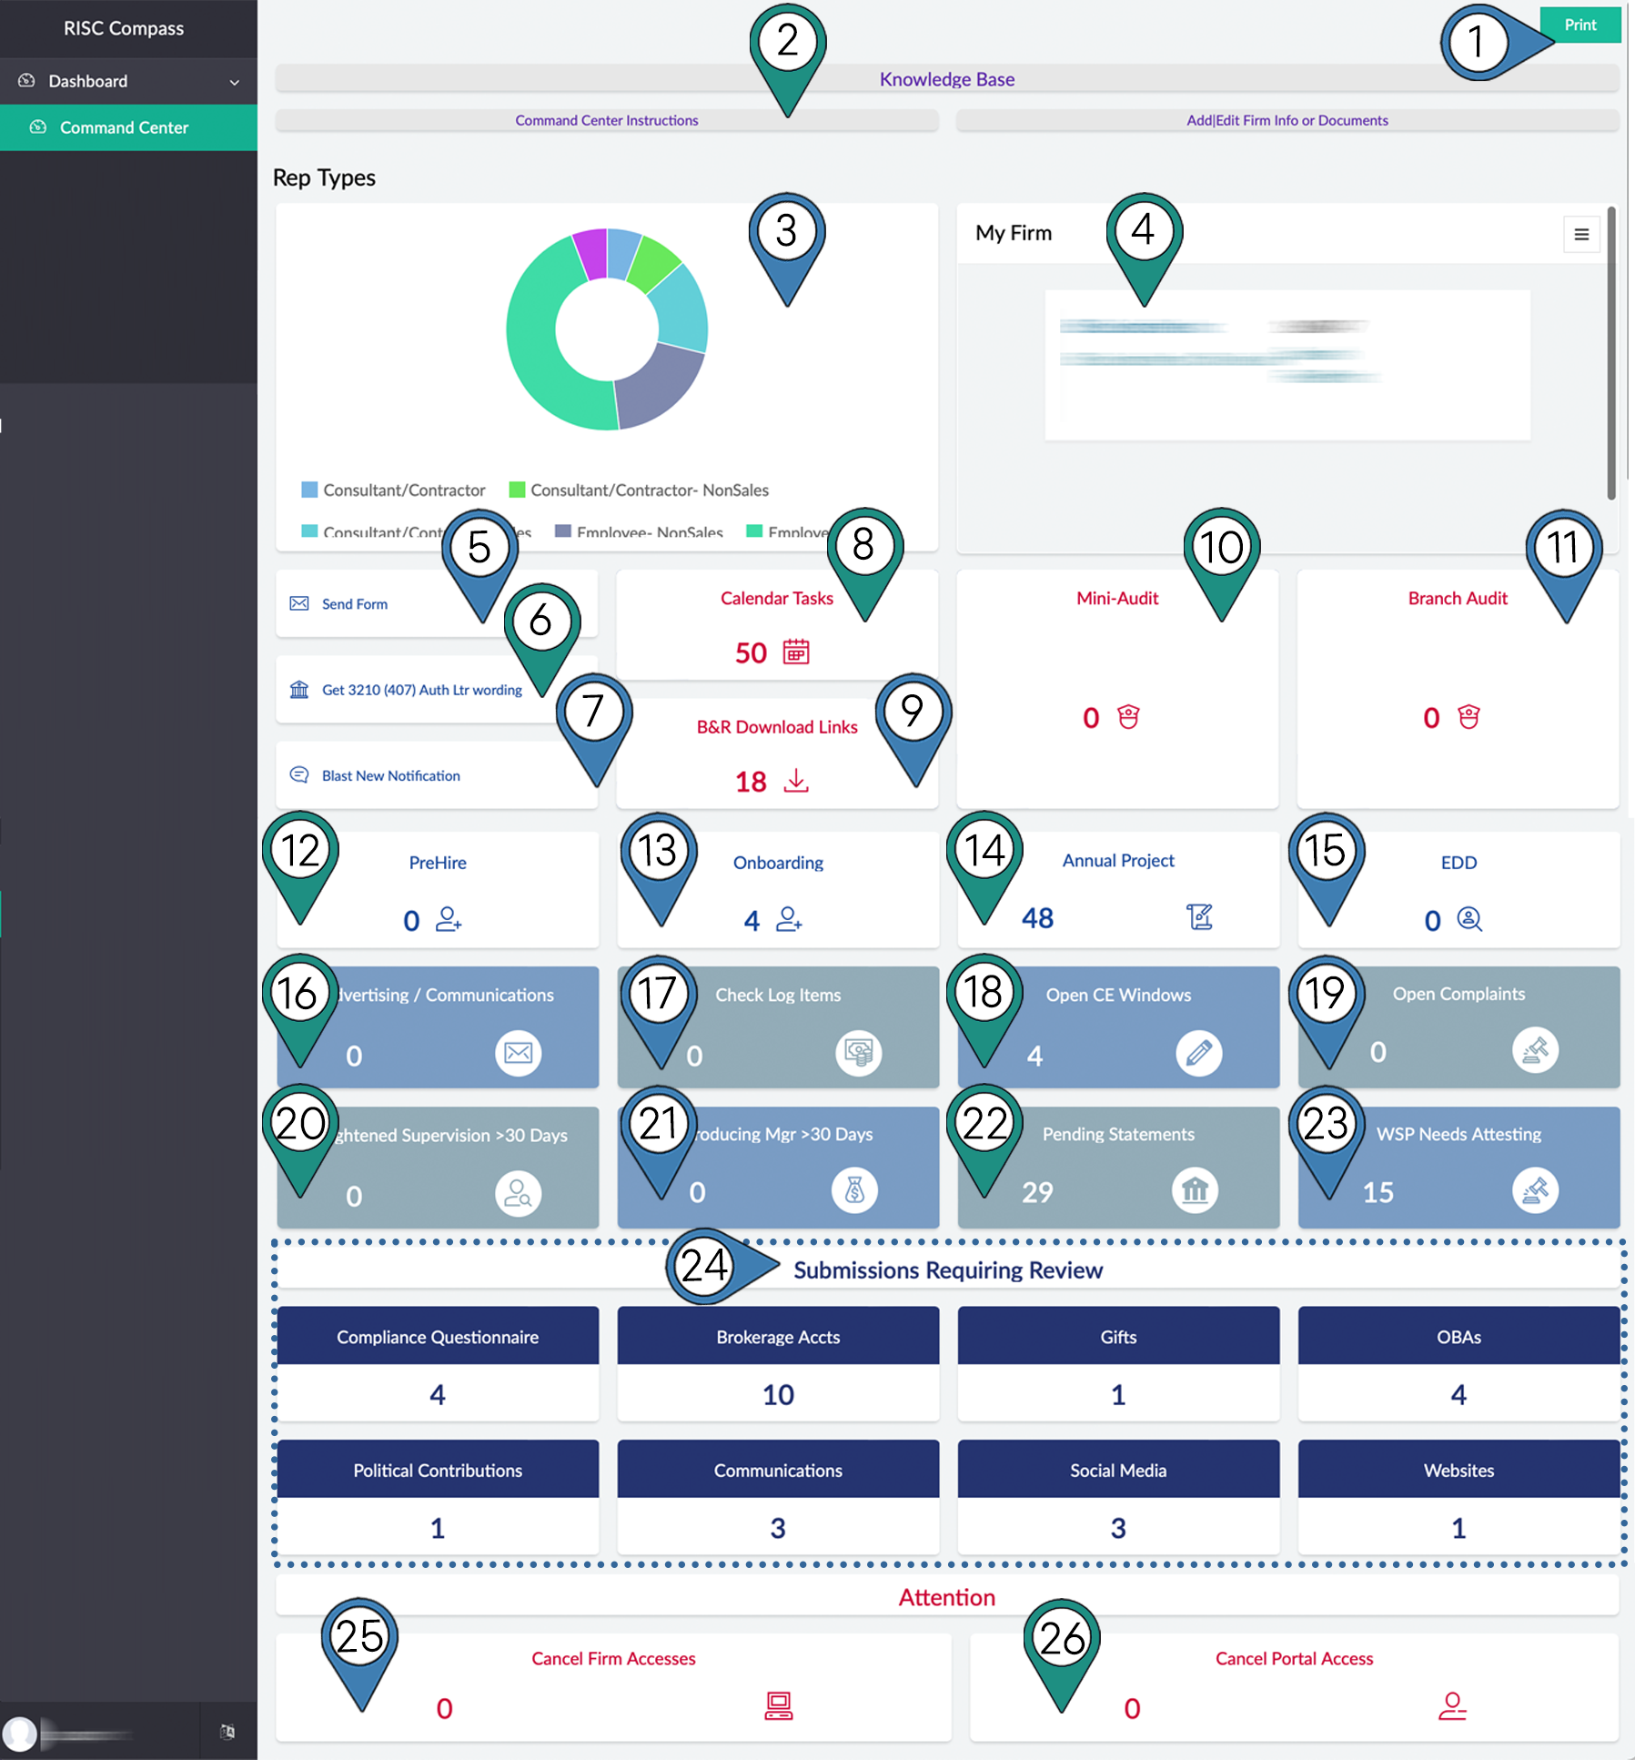Click the WSP Needs Attesting count 15

pos(1378,1192)
